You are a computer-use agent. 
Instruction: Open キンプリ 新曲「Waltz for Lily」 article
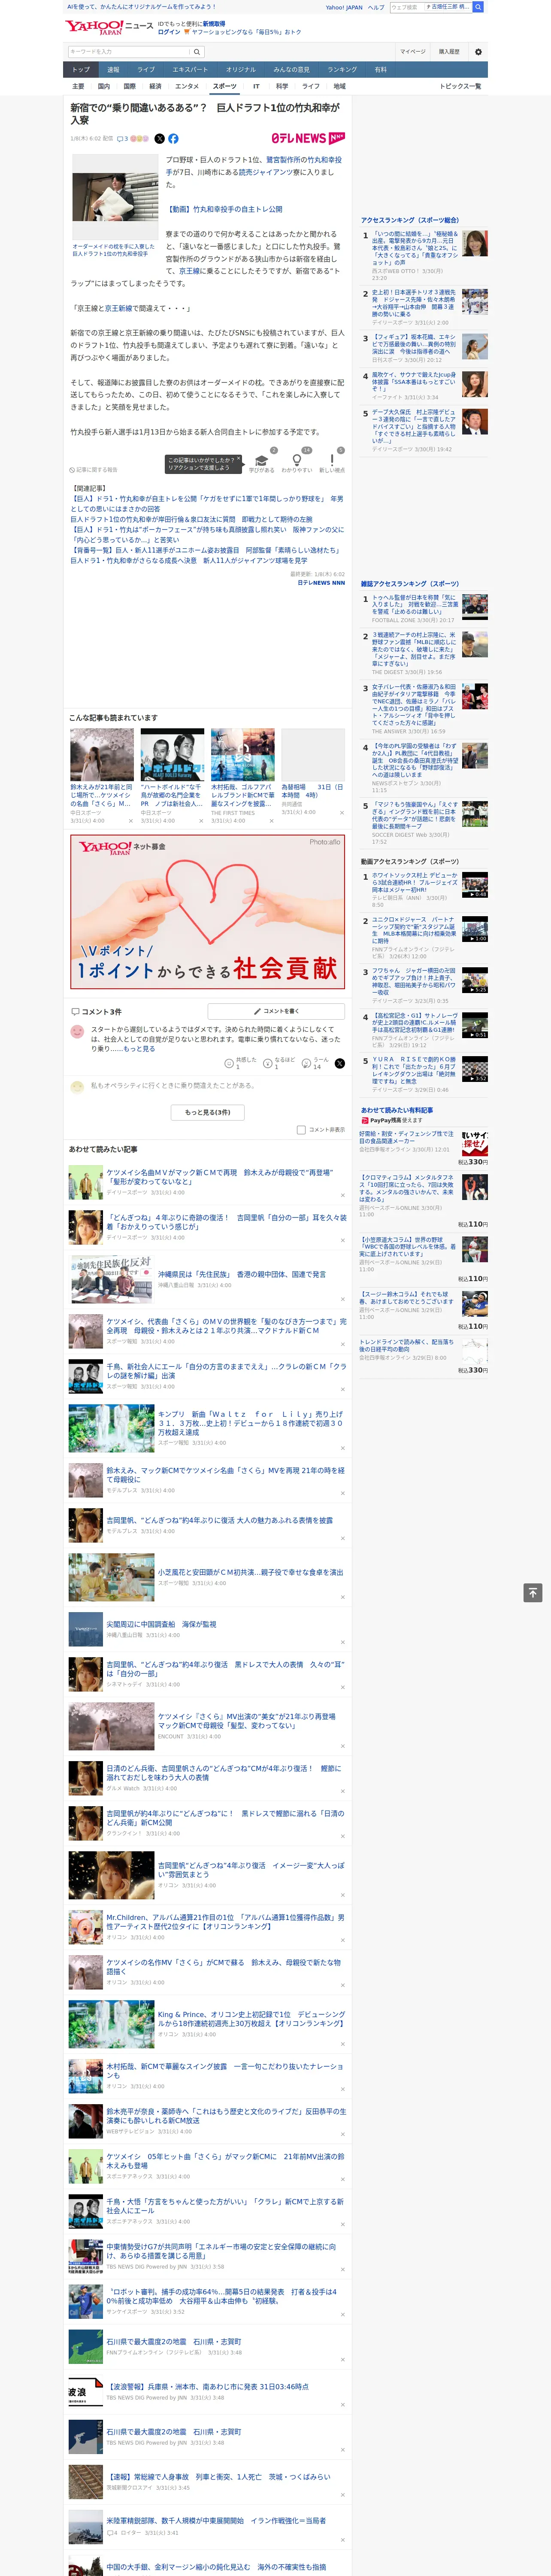tap(250, 1422)
